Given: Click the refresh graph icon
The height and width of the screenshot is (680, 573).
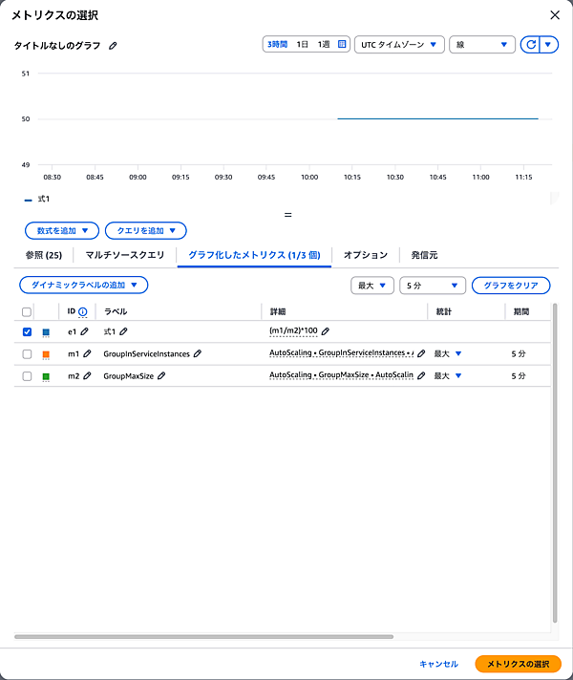Looking at the screenshot, I should point(529,44).
